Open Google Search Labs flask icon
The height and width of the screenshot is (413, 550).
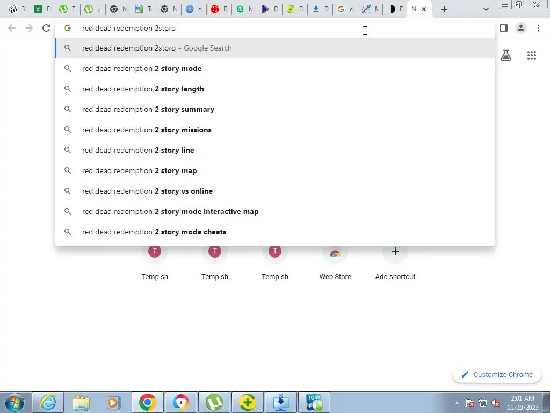(506, 55)
